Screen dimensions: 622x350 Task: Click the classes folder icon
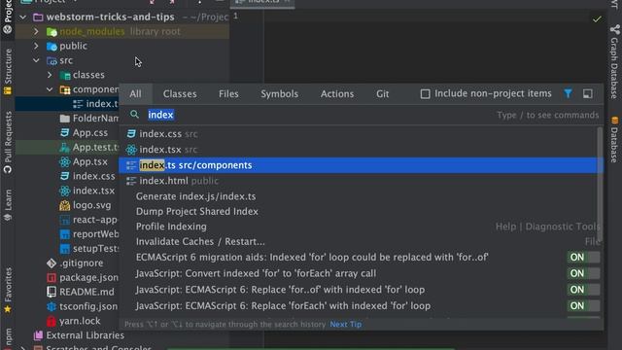(x=65, y=75)
